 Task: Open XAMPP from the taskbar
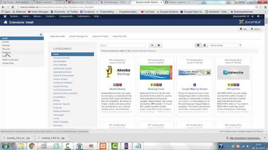103,146
